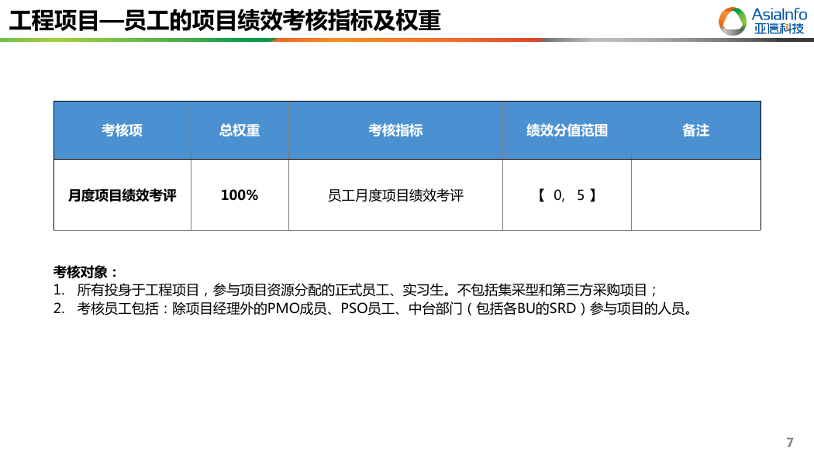Select the slide title 工程项目—员工的项目绩效考核指标及权重
The width and height of the screenshot is (814, 458).
point(225,21)
